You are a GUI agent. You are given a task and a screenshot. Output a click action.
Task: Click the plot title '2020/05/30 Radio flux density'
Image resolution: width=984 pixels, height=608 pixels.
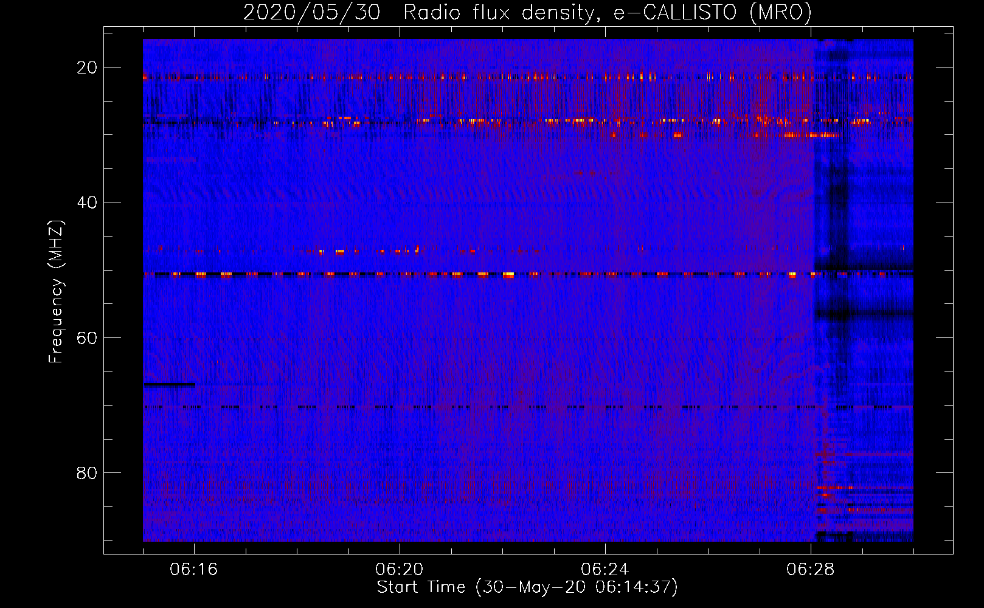click(418, 12)
